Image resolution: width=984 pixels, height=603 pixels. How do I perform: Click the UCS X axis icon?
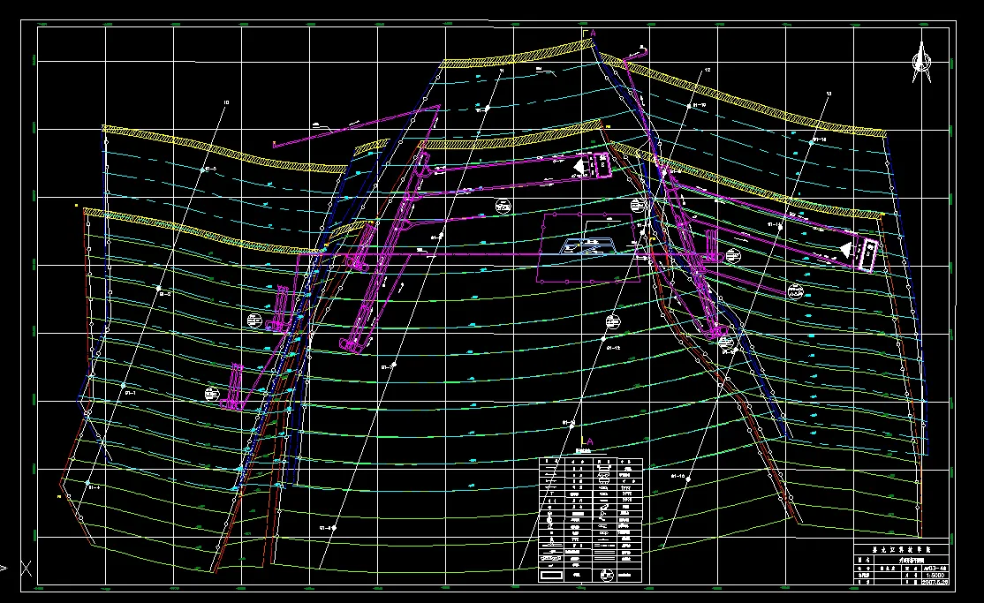coord(26,569)
